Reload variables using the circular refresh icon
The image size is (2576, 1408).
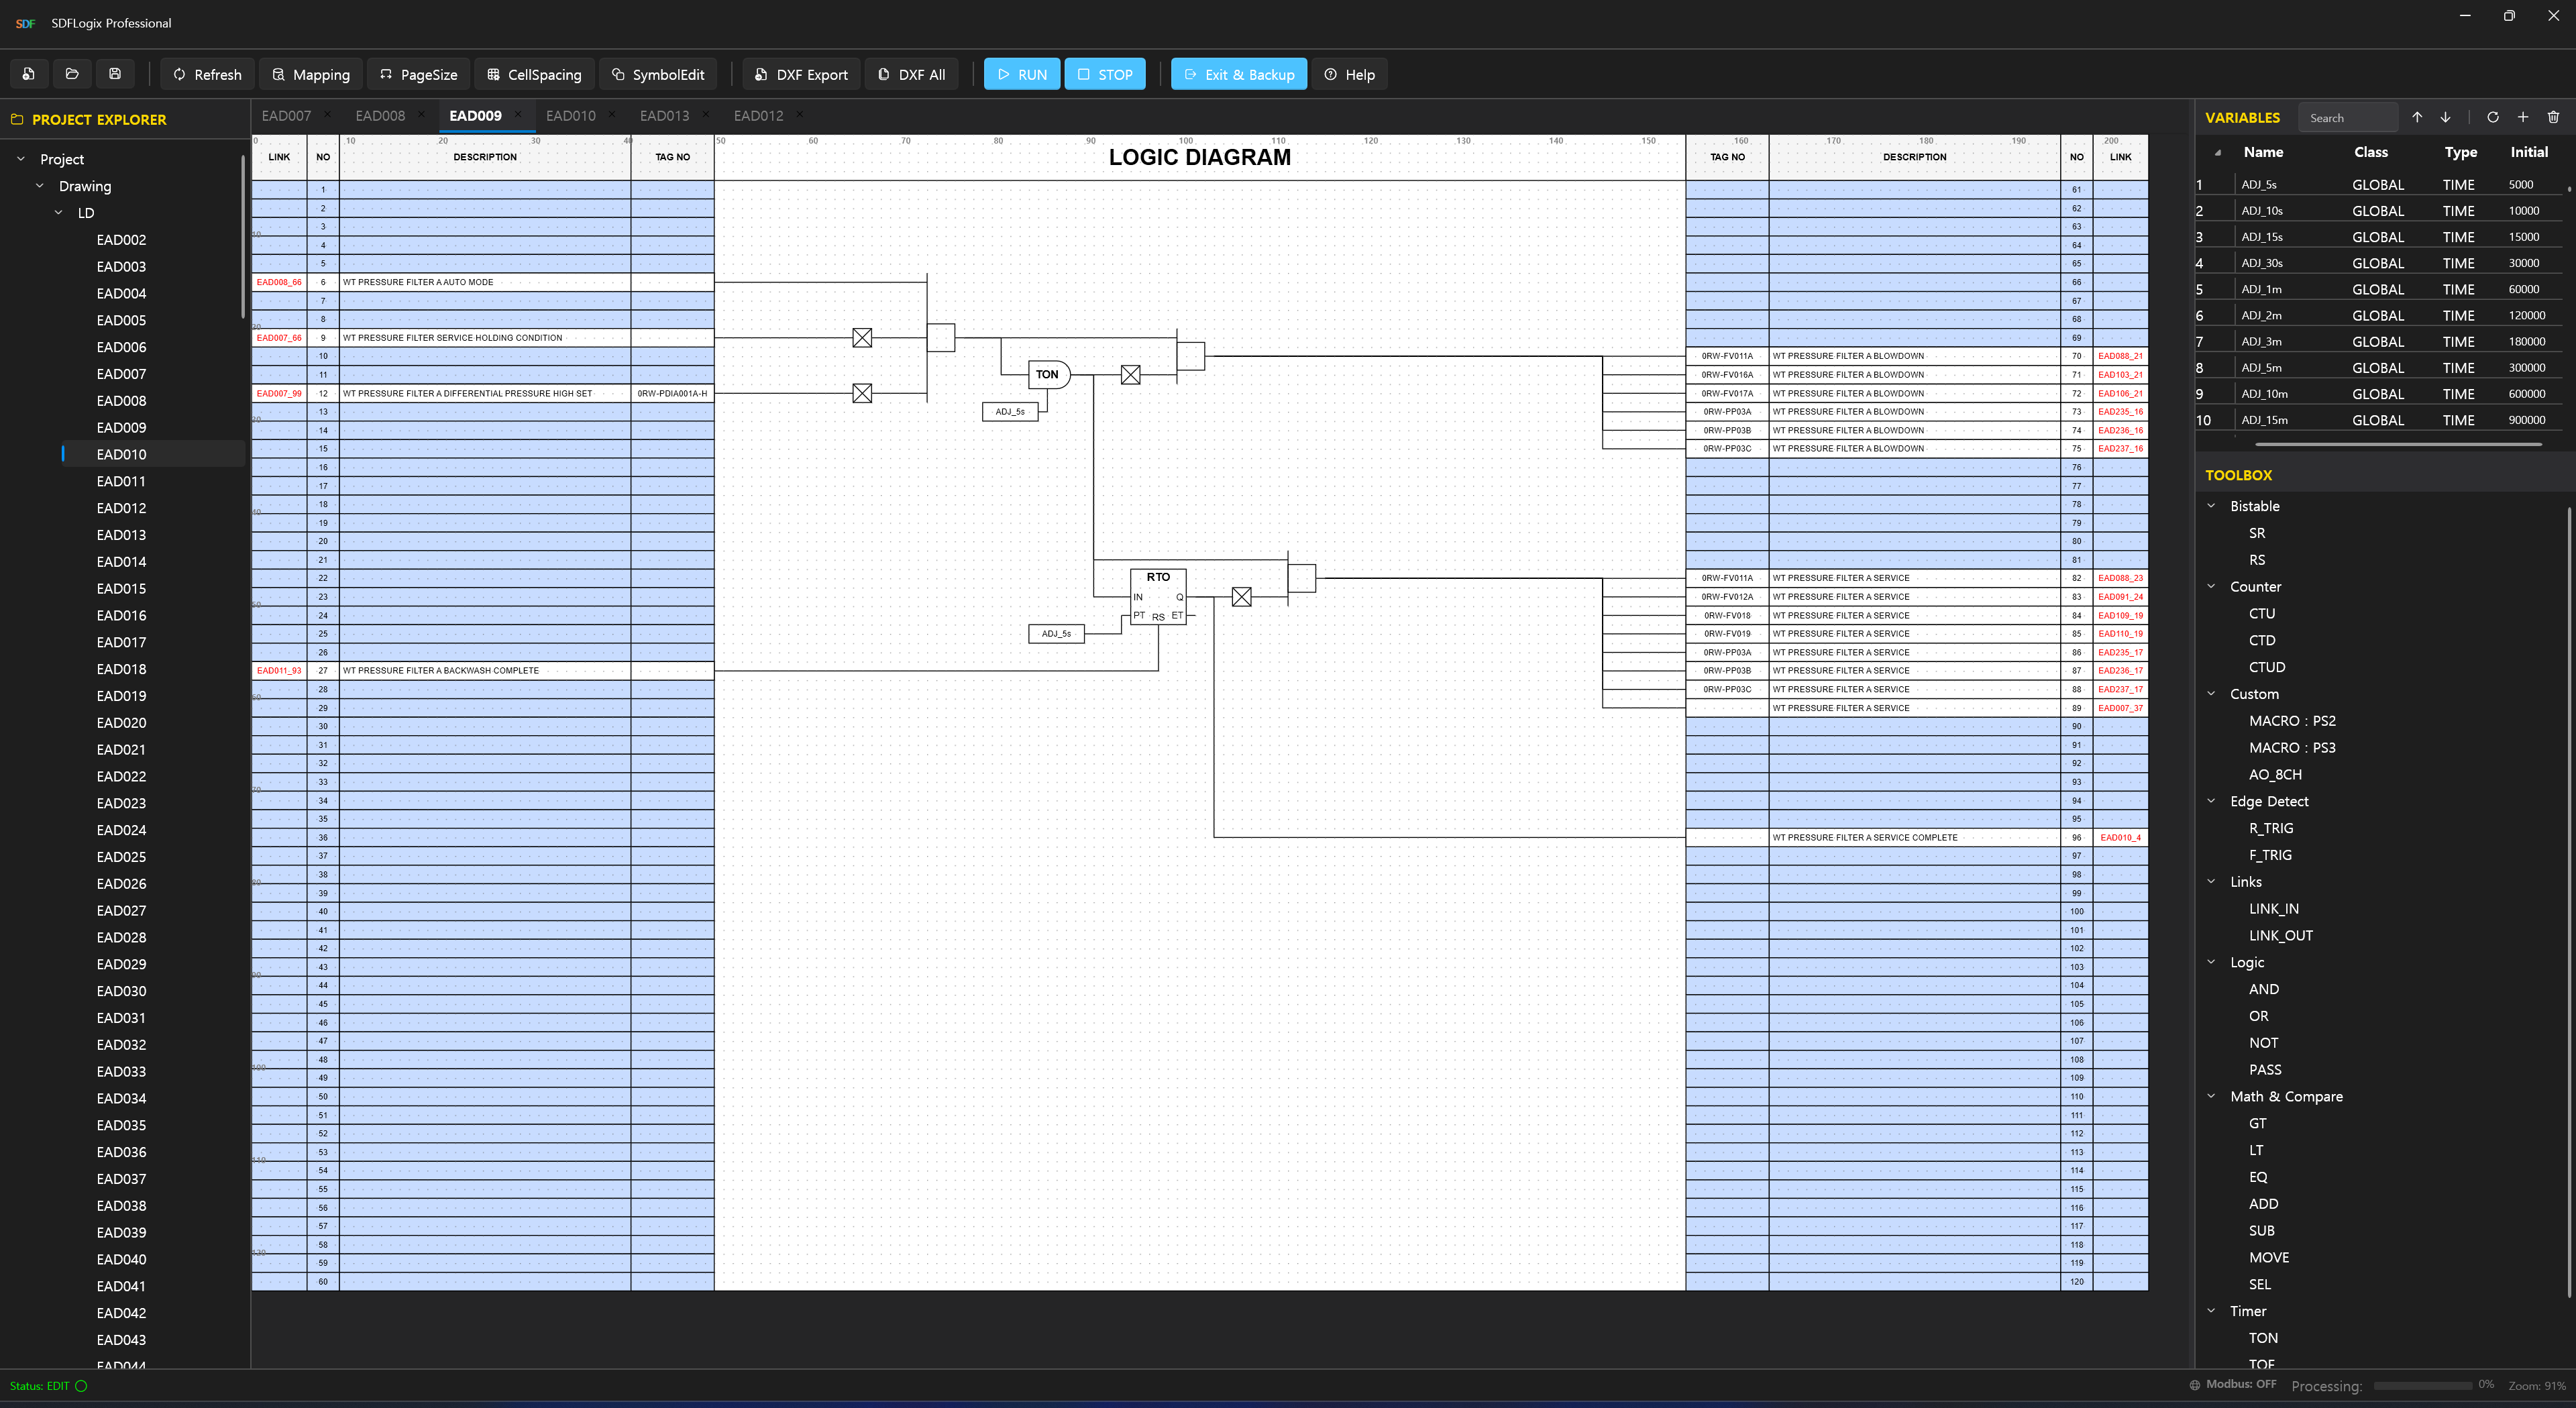pos(2493,117)
